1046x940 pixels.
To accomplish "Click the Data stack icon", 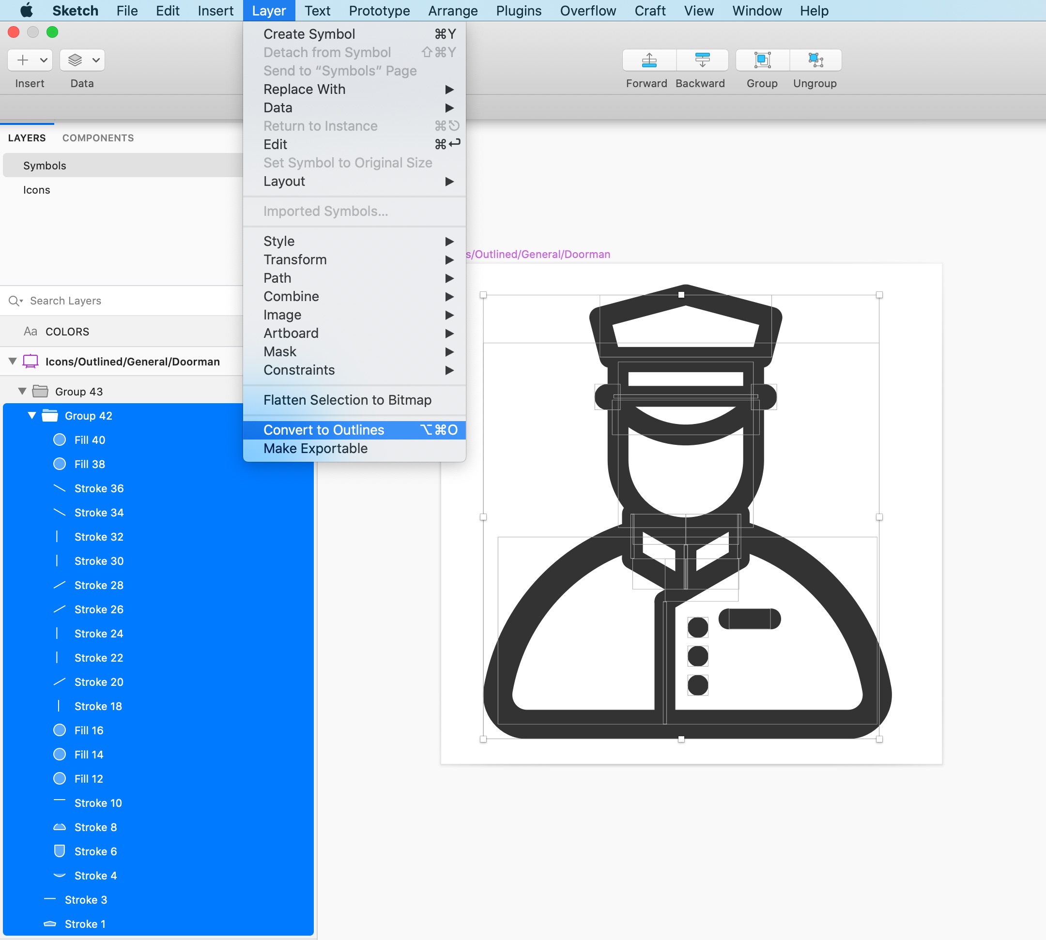I will (x=75, y=61).
